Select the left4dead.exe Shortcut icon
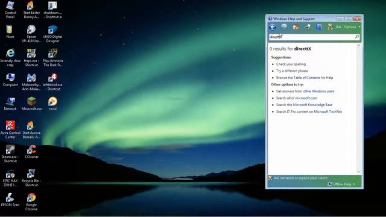 click(x=52, y=82)
